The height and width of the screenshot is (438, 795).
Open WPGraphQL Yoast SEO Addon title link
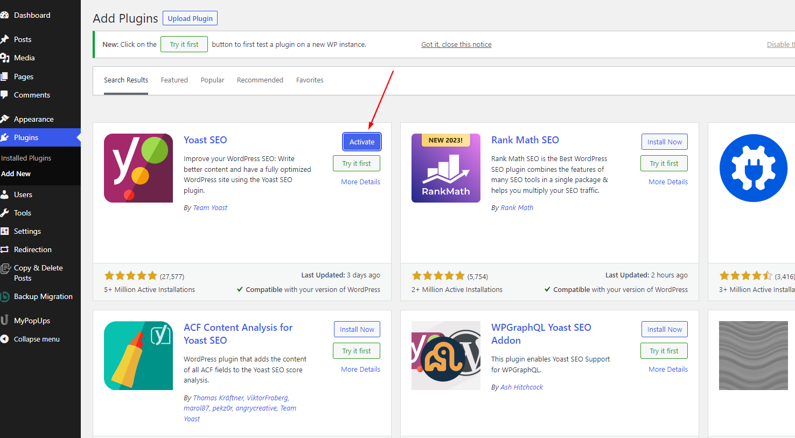tap(541, 333)
